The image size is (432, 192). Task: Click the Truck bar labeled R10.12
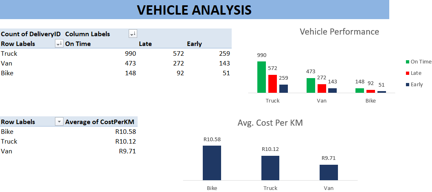pos(270,168)
